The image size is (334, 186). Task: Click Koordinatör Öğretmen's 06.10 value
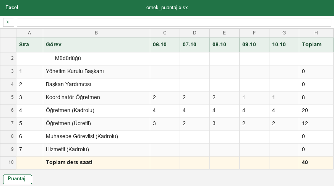(165, 98)
